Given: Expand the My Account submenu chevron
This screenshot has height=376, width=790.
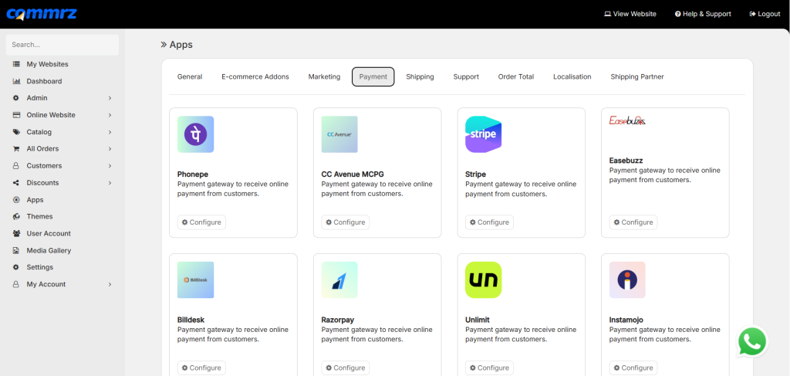Looking at the screenshot, I should click(110, 284).
